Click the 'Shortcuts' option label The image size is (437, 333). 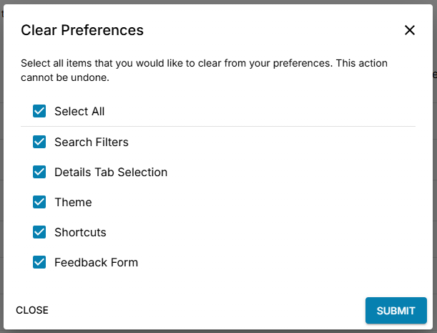point(80,232)
